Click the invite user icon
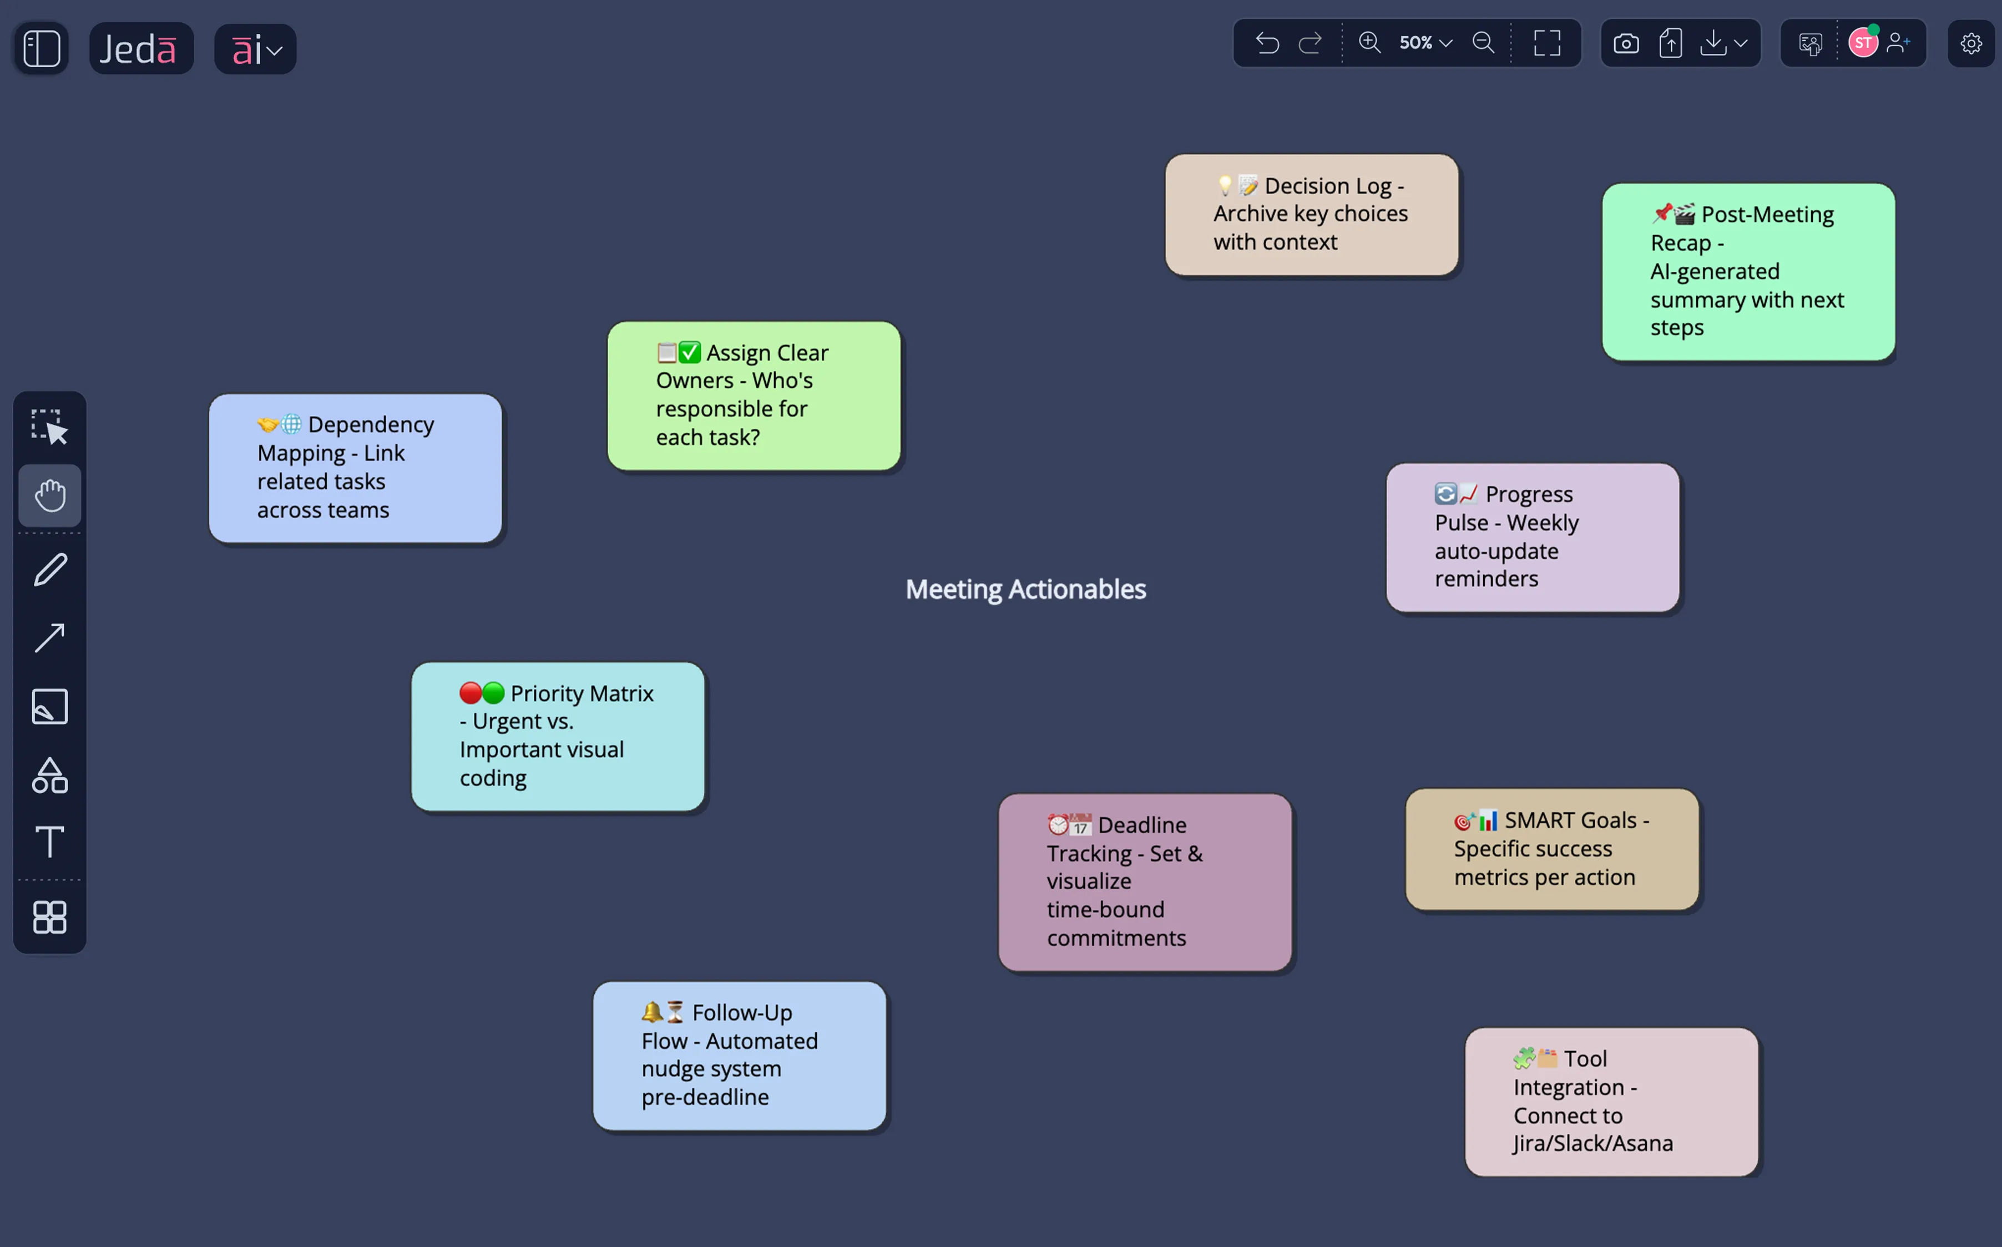 pyautogui.click(x=1898, y=43)
